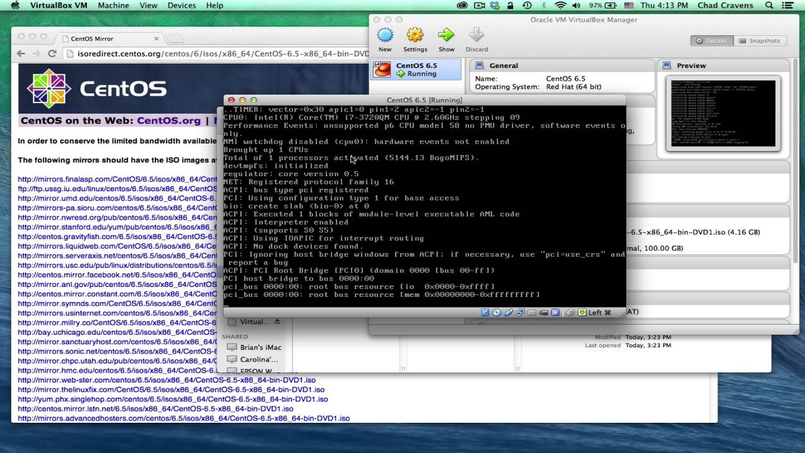Viewport: 805px width, 453px height.
Task: Close the CentOS Mirror tab
Action: coord(157,38)
